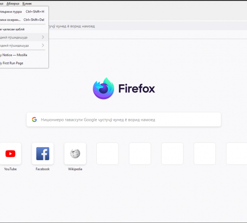247x223 pixels.
Task: Click the Google search box on the page
Action: coord(123,119)
